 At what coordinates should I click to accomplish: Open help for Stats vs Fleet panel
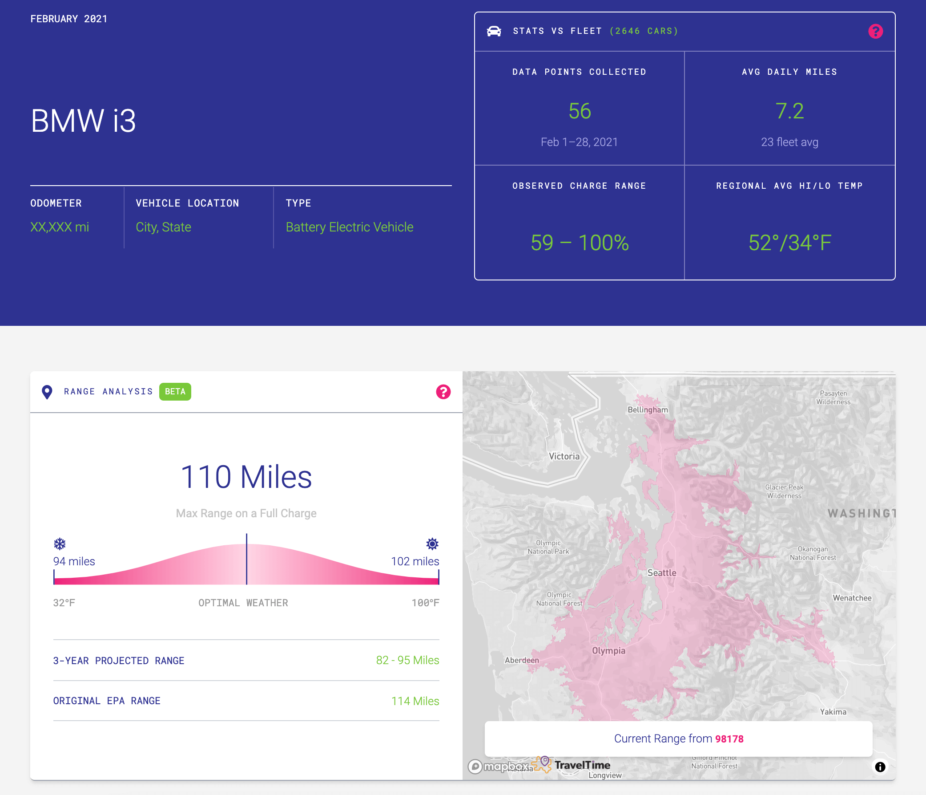coord(875,31)
